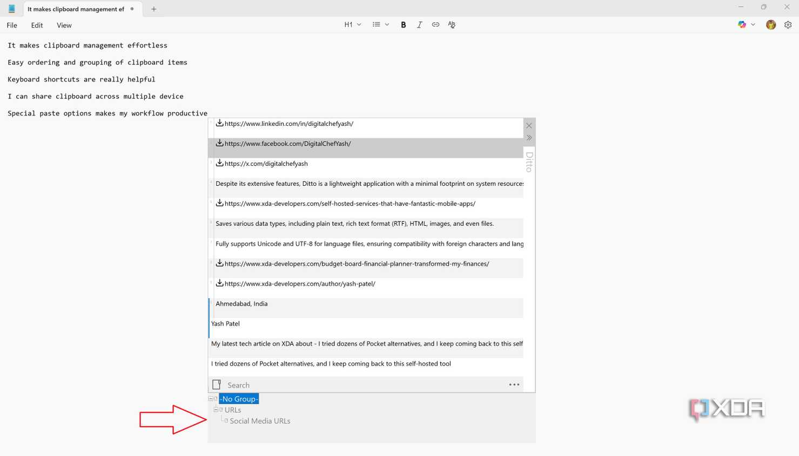The width and height of the screenshot is (799, 456).
Task: Insert a link using the toolbar icon
Action: click(x=435, y=25)
